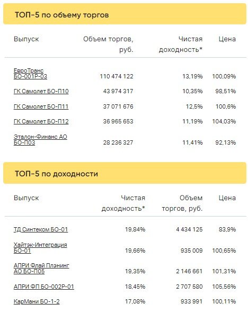The image size is (248, 313).
Task: Click the Выпуск header in first table
Action: tap(26, 39)
